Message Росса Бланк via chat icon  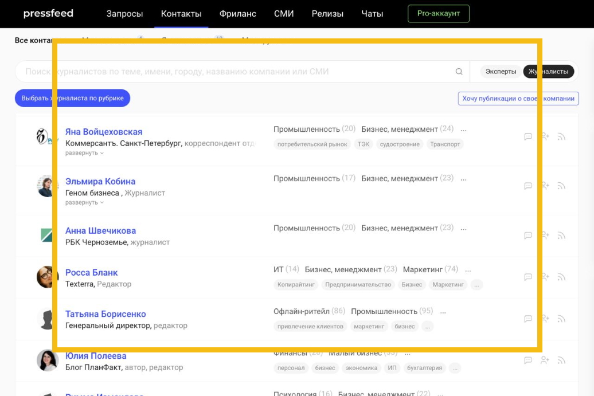528,277
